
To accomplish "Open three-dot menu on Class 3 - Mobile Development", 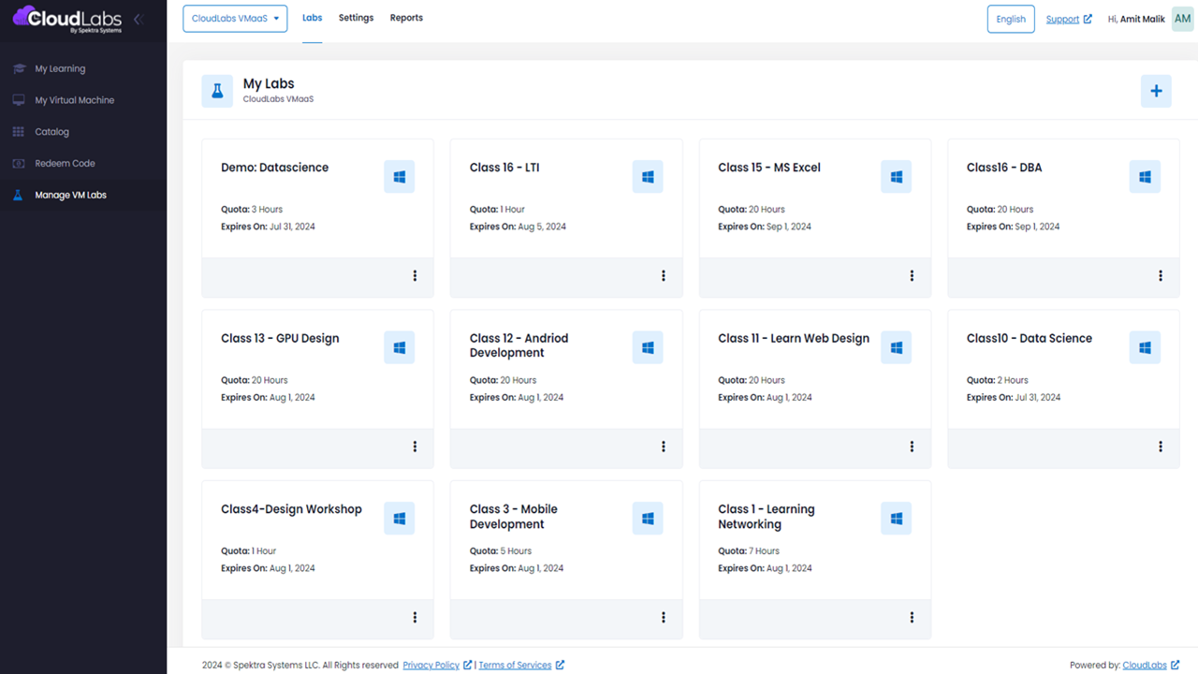I will click(664, 618).
